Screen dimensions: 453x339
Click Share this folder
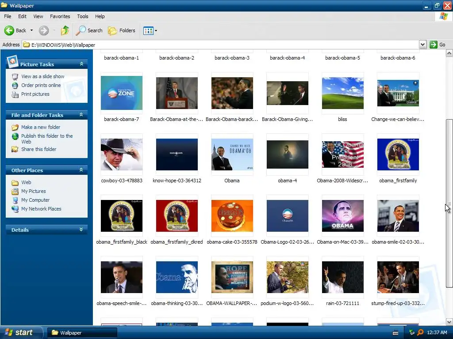[x=39, y=149]
